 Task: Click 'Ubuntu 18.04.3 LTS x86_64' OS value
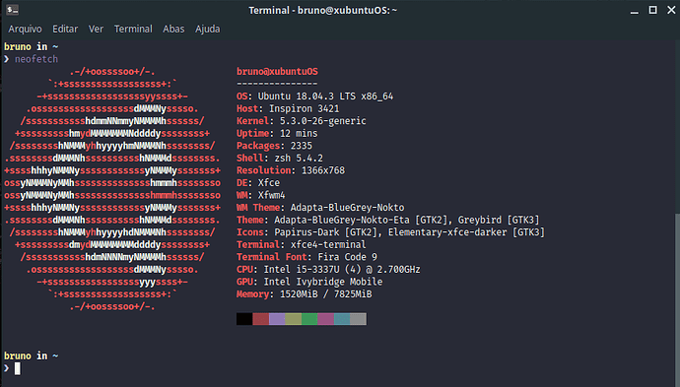click(325, 97)
